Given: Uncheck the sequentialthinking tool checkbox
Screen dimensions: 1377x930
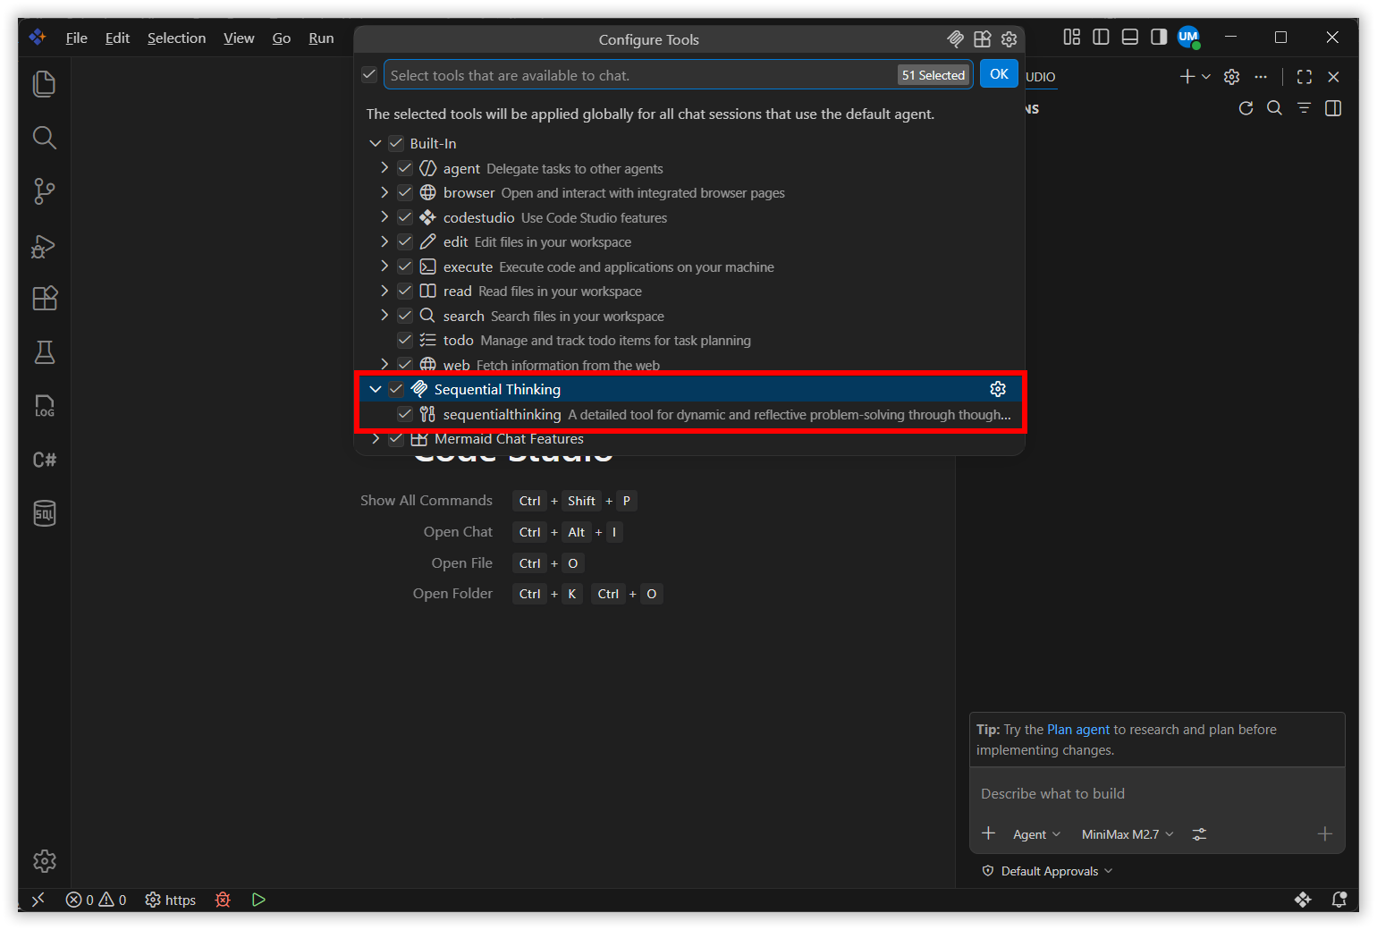Looking at the screenshot, I should 405,414.
